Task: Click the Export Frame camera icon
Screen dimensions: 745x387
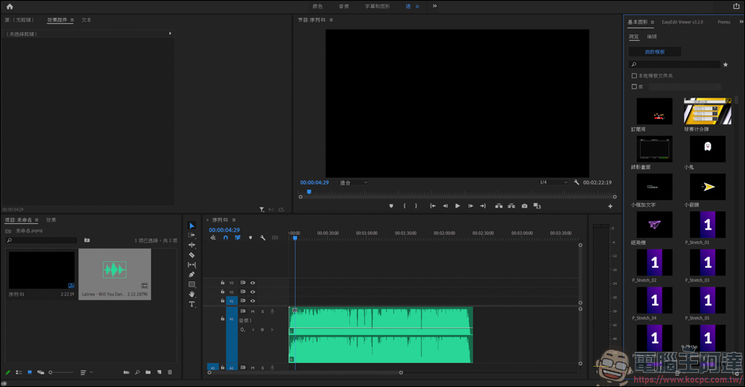Action: [524, 206]
